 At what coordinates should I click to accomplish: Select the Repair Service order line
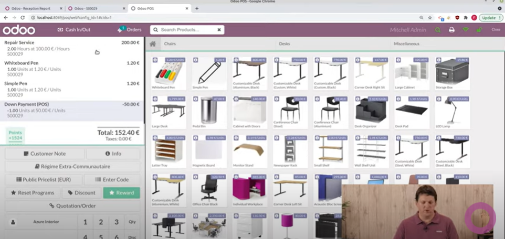72,48
